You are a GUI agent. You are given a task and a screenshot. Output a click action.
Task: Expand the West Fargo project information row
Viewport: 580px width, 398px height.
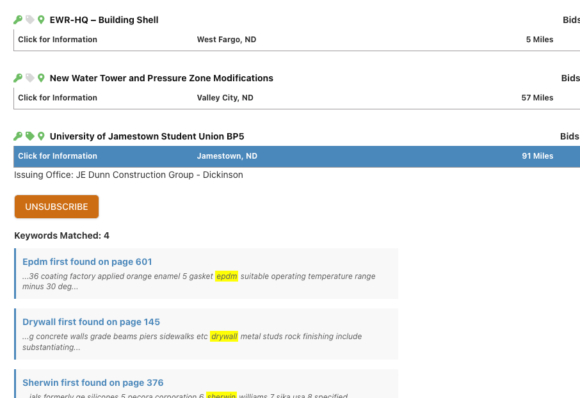[x=58, y=40]
